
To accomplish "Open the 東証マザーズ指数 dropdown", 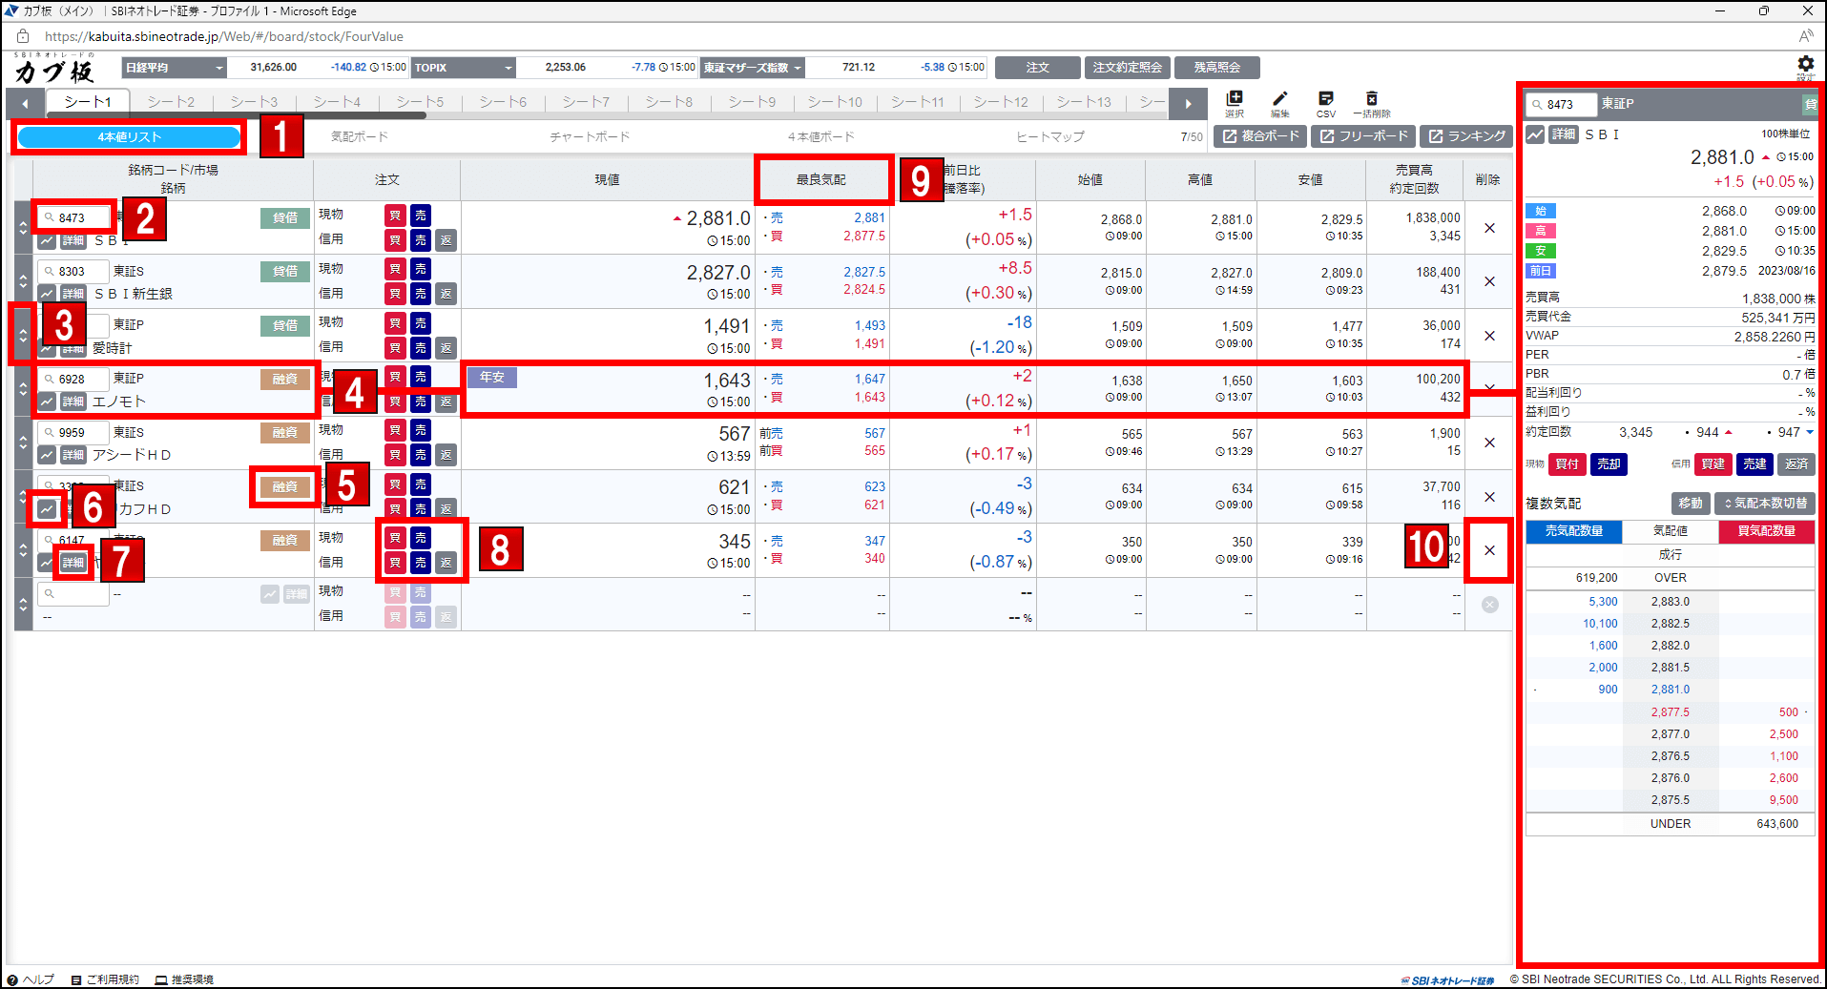I will pyautogui.click(x=753, y=68).
